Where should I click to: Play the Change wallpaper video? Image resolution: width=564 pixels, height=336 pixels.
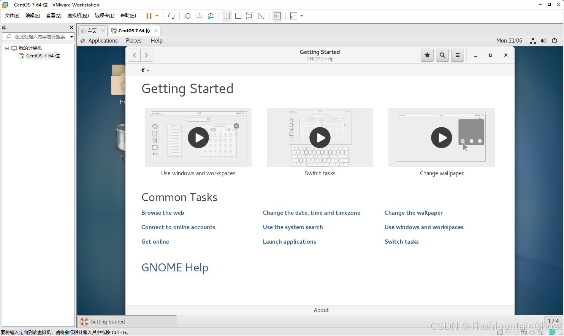point(442,138)
